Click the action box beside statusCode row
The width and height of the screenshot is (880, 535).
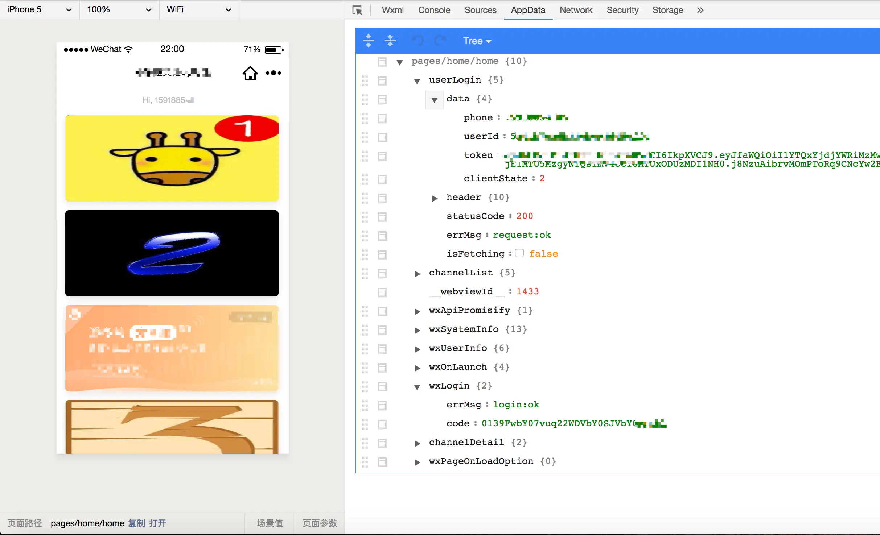click(x=382, y=217)
